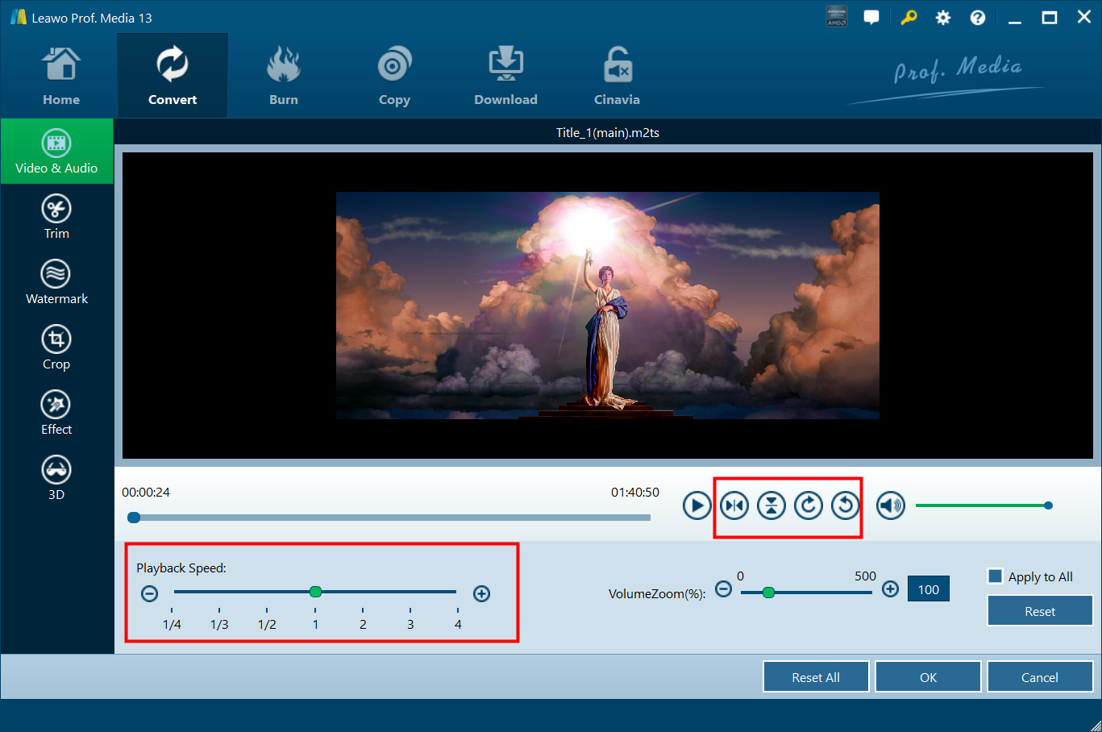
Task: Click the 500 maximum VolumeZoom label
Action: pyautogui.click(x=865, y=576)
